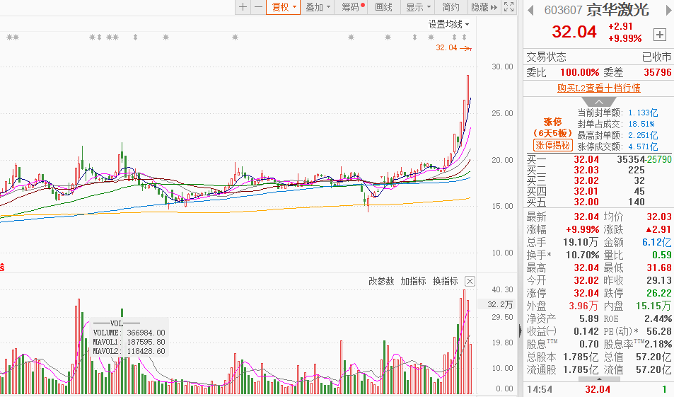This screenshot has width=674, height=397.
Task: Select the 买二 bid row at 32.03
Action: [599, 170]
